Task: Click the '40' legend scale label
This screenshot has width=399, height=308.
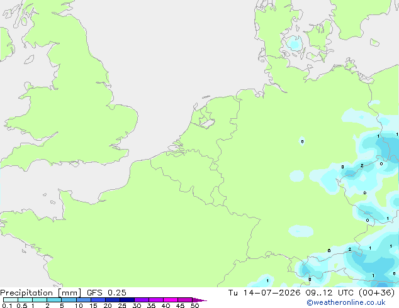Action: pos(166,305)
